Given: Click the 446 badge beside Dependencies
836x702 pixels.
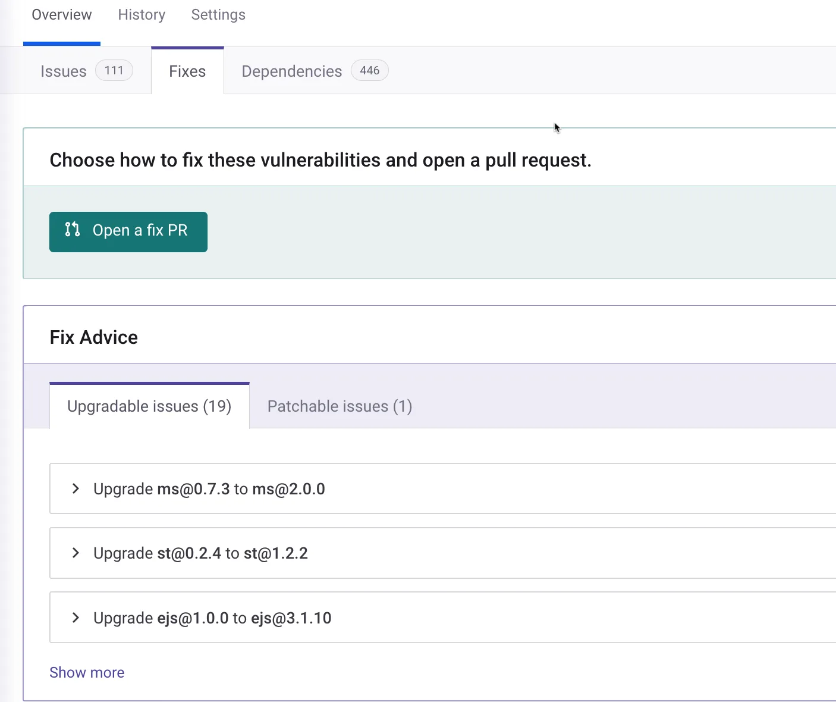Looking at the screenshot, I should pos(369,70).
